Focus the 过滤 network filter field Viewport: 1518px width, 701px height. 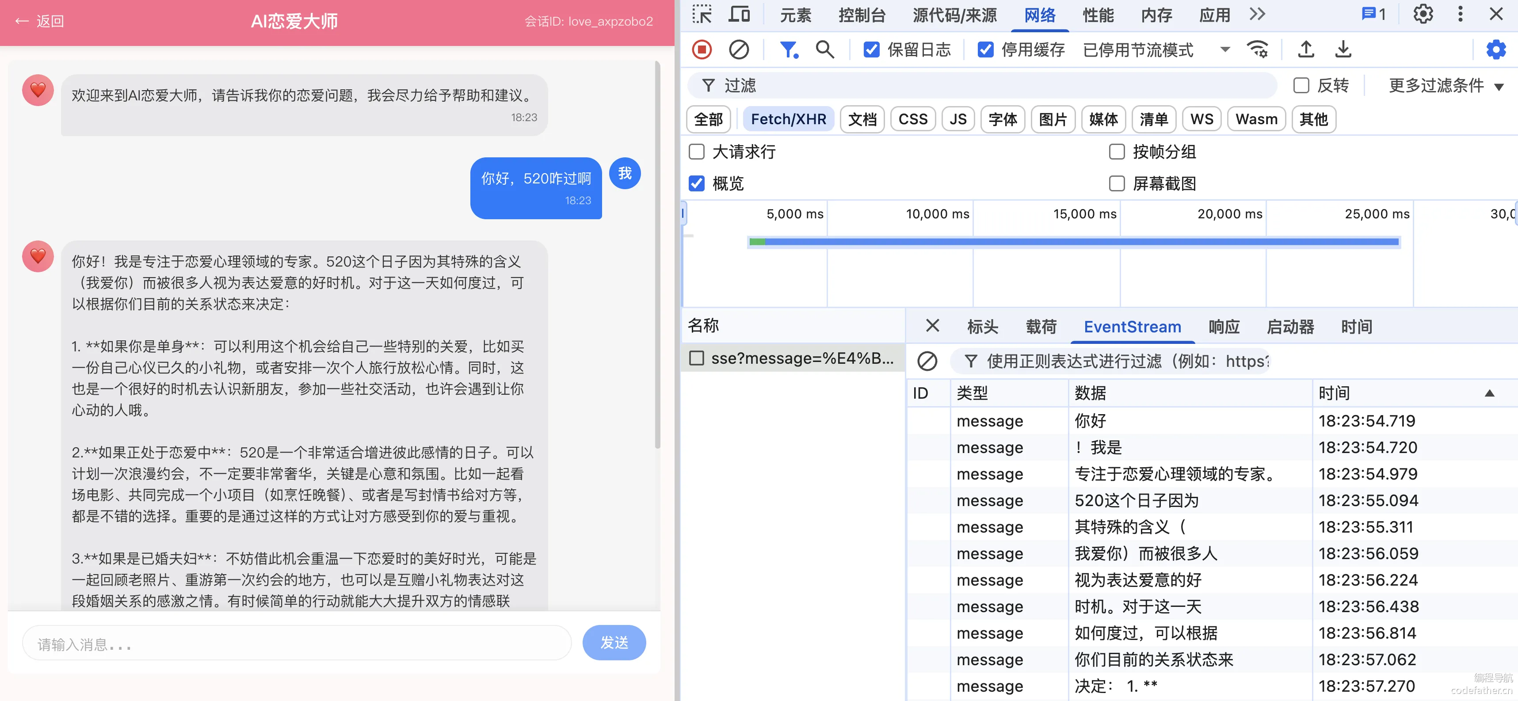pos(982,85)
